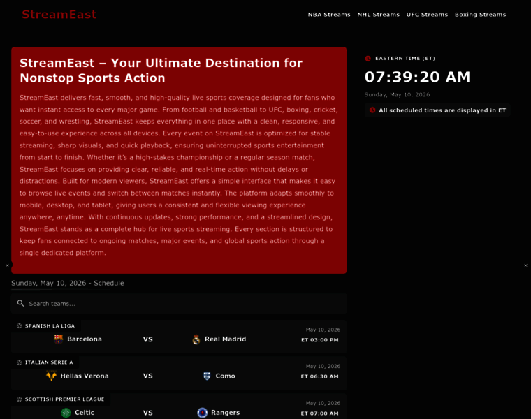This screenshot has height=419, width=531.
Task: Click the Search teams input field
Action: click(179, 304)
